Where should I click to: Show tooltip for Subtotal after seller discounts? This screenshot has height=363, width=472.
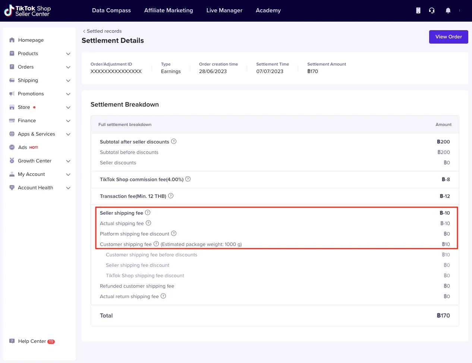(x=174, y=142)
